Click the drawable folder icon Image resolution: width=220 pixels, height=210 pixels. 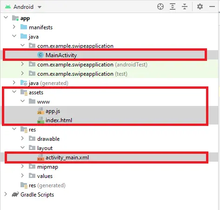click(32, 138)
